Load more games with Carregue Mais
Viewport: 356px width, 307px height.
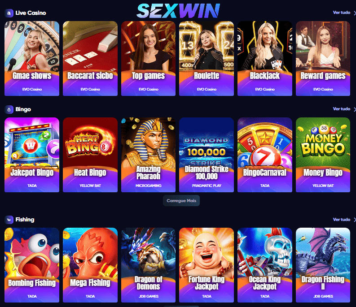(181, 201)
